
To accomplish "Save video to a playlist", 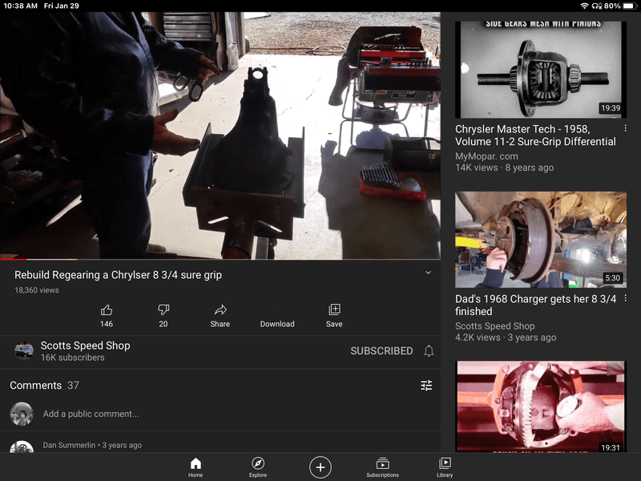I will [334, 310].
